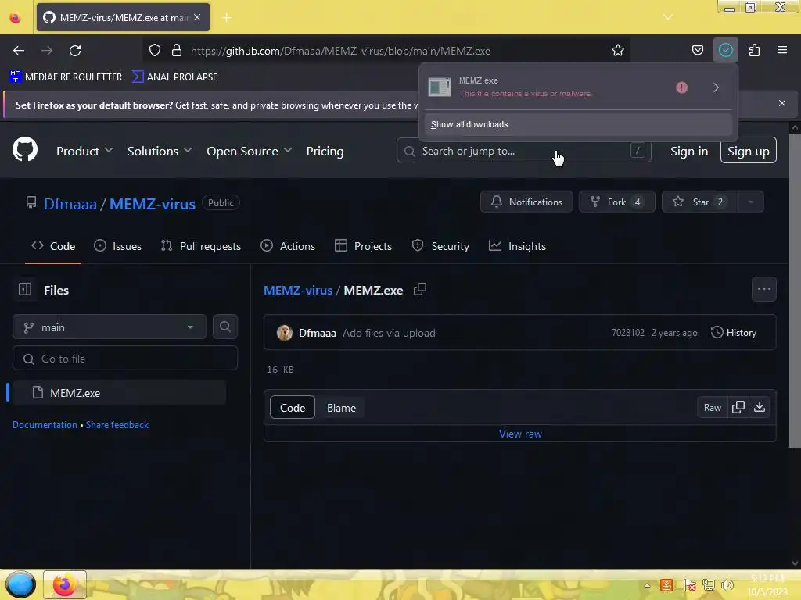Open the MEDIAFIRE ROULETTER bookmark
Image resolution: width=801 pixels, height=600 pixels.
(66, 77)
